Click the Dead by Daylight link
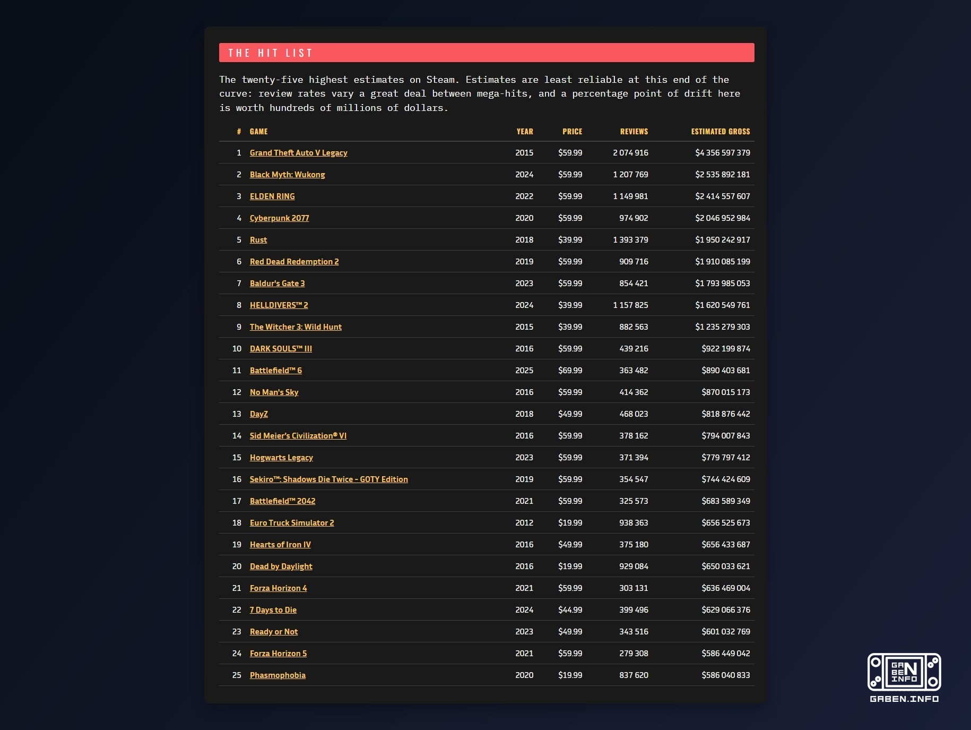971x730 pixels. click(x=281, y=566)
